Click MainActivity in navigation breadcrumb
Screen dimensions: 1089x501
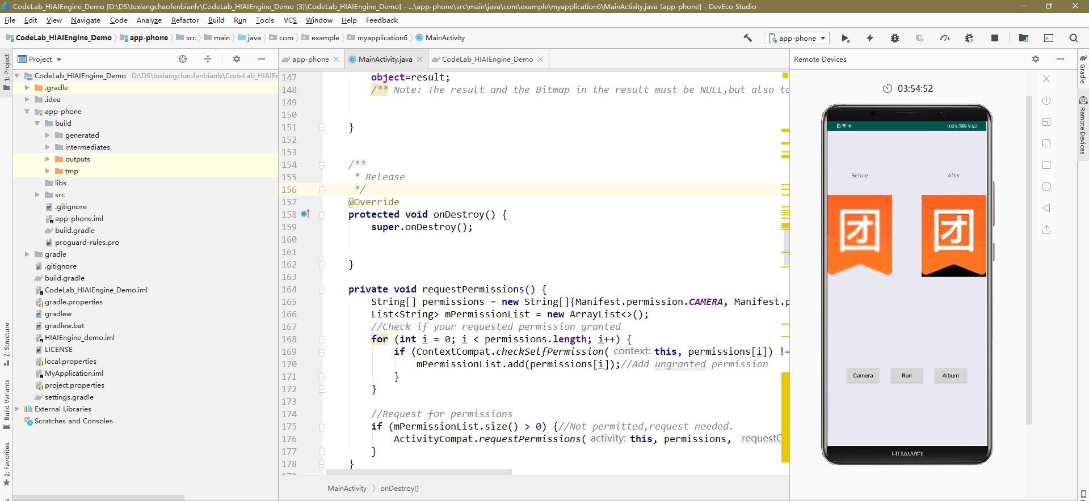tap(445, 37)
